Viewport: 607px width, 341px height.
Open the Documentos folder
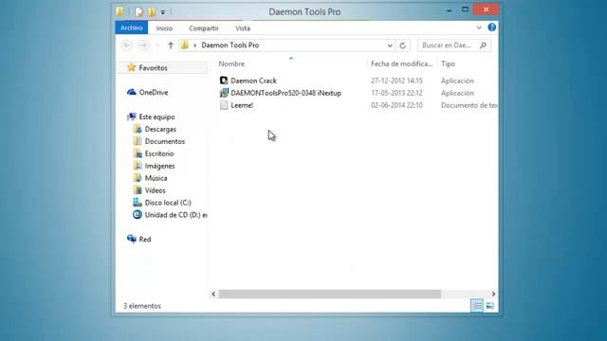click(164, 141)
